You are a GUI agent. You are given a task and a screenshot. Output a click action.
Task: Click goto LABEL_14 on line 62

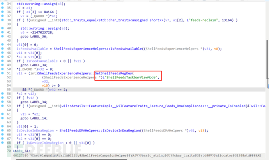[x=34, y=118]
